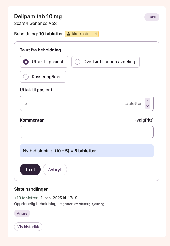
Task: Click the Delipam tab 10 mg heading
Action: (x=38, y=16)
